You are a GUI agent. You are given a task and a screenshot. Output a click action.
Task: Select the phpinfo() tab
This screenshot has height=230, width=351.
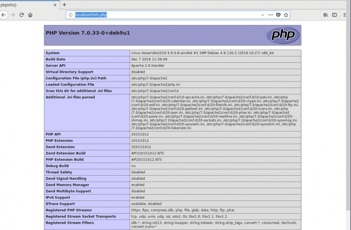[x=21, y=5]
